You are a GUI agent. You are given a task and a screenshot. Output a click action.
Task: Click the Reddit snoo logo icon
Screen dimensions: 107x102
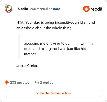point(86,9)
